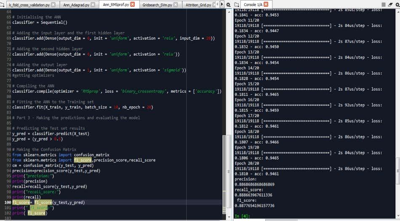The image size is (400, 221).
Task: Click console text '0.1810 - acc: 0.9461'
Action: pos(257,174)
